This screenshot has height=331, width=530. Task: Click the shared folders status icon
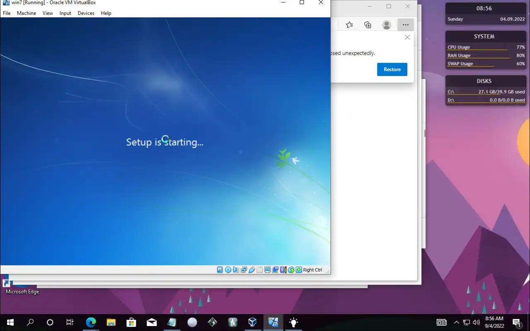pyautogui.click(x=260, y=270)
